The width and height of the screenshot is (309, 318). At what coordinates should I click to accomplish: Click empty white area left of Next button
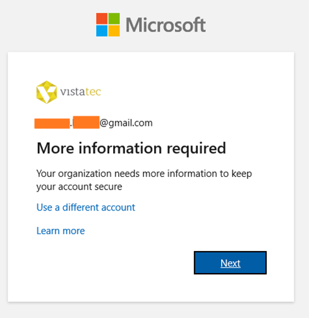coord(114,262)
